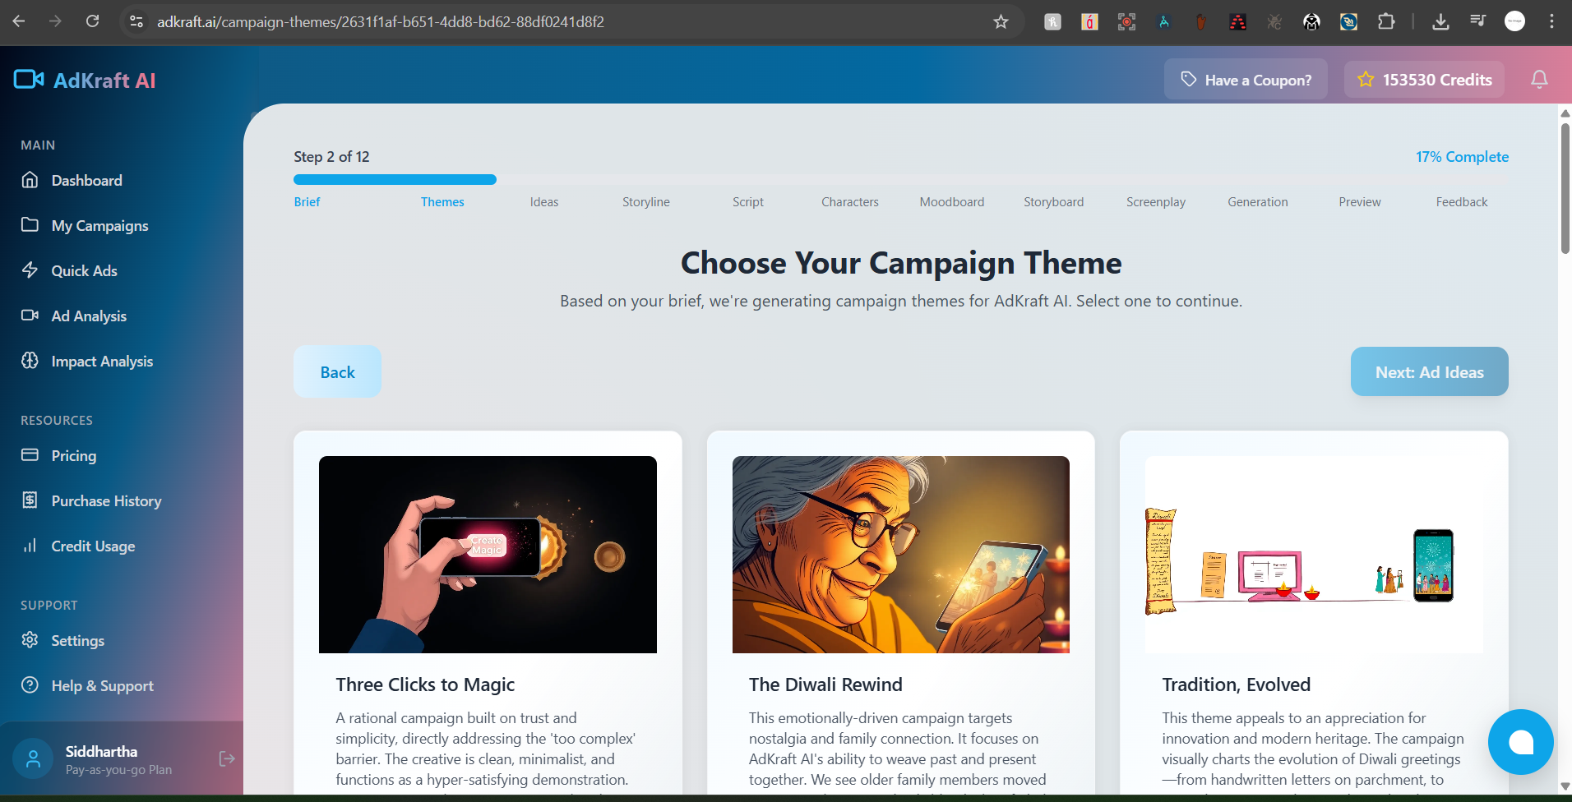Screen dimensions: 1572x802
Task: Jump to the Storyline step
Action: pyautogui.click(x=645, y=202)
